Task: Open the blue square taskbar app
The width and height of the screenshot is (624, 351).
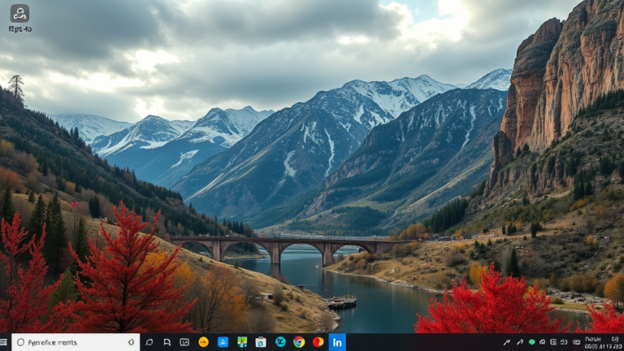Action: pyautogui.click(x=223, y=342)
